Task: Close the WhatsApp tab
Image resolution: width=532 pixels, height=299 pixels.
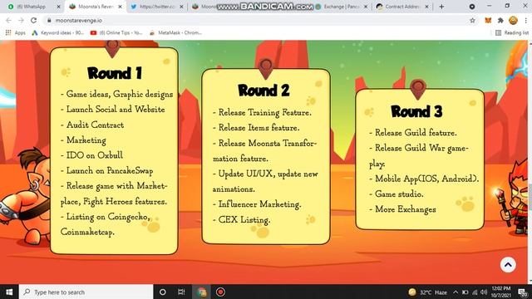Action: tap(58, 7)
